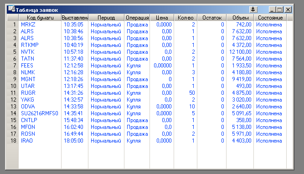Click the Цена column header
Viewport: 304px width, 174px height.
pyautogui.click(x=162, y=18)
